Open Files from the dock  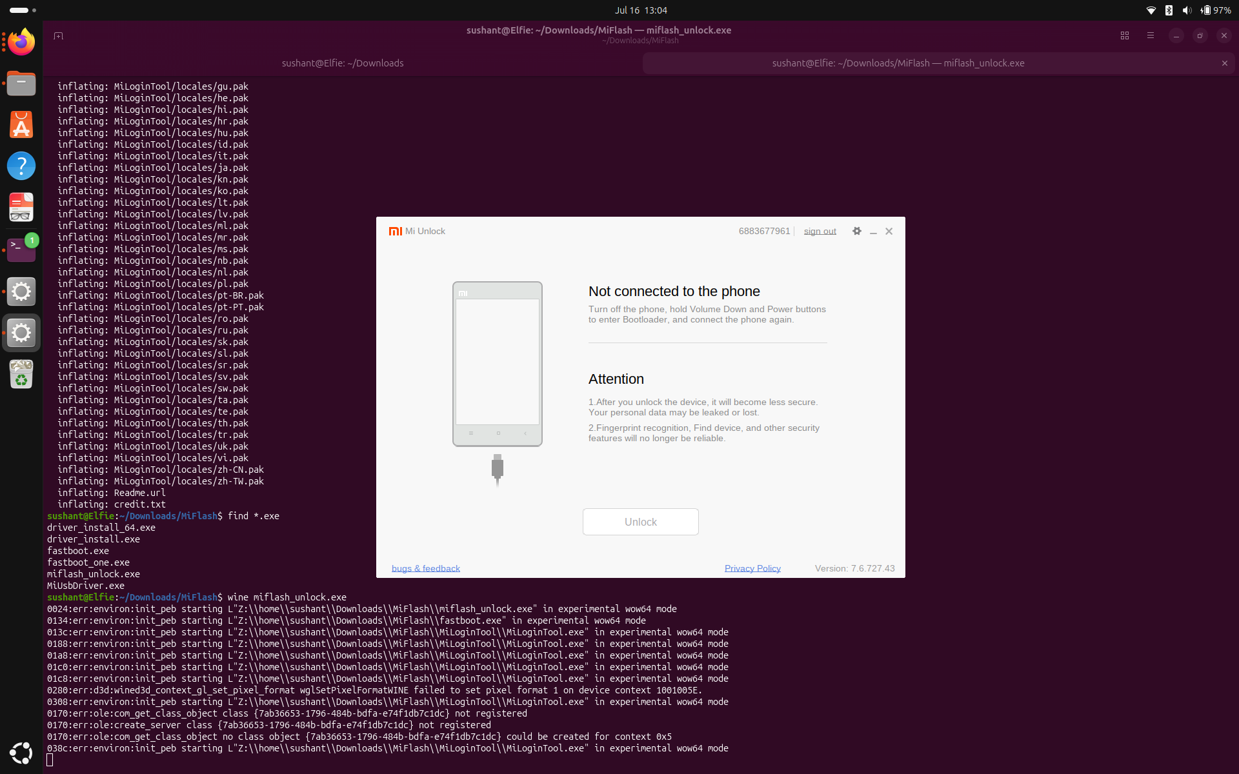click(21, 83)
